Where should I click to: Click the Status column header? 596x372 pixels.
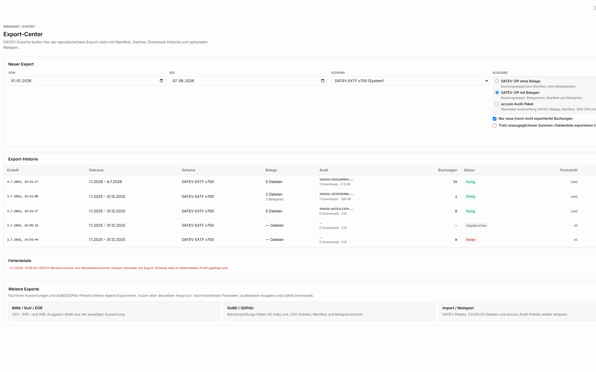[469, 170]
